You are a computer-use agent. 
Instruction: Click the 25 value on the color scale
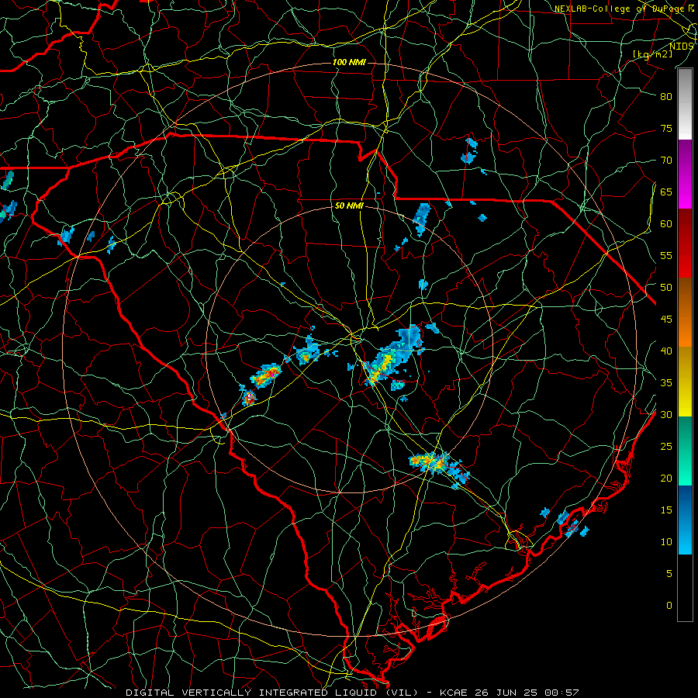tap(666, 447)
